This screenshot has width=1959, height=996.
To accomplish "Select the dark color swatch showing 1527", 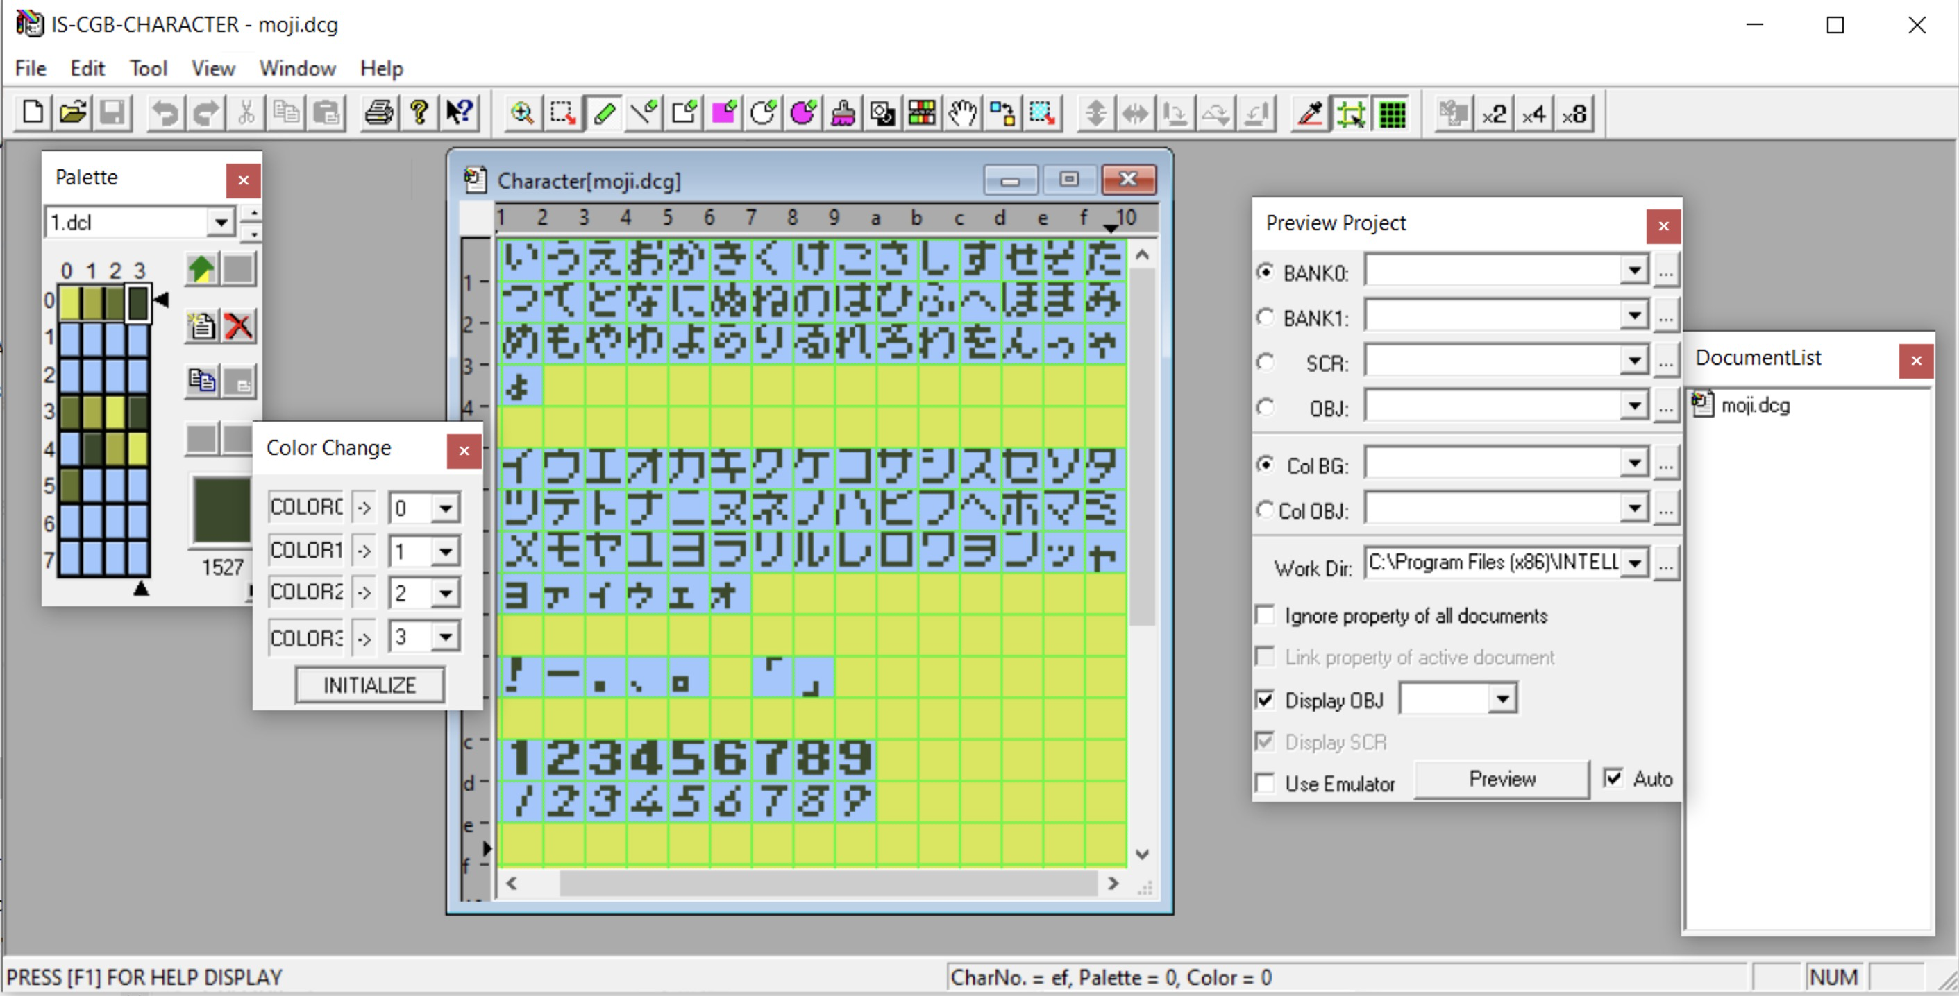I will [220, 511].
